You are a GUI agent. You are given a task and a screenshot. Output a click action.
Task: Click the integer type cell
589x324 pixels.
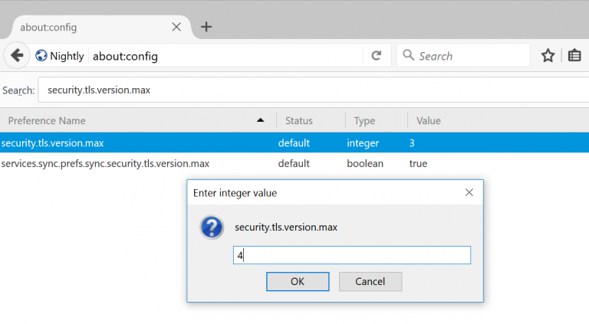(x=363, y=143)
